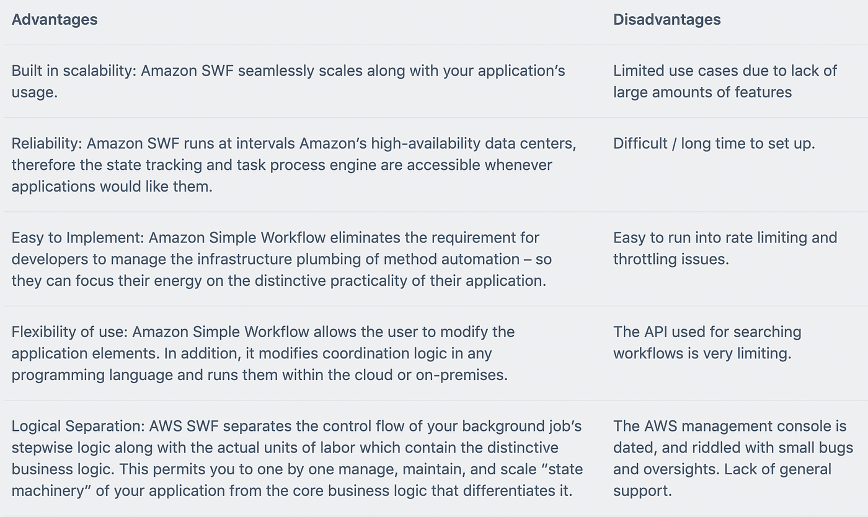
Task: Click the AWS management console is dated cell
Action: 733,458
